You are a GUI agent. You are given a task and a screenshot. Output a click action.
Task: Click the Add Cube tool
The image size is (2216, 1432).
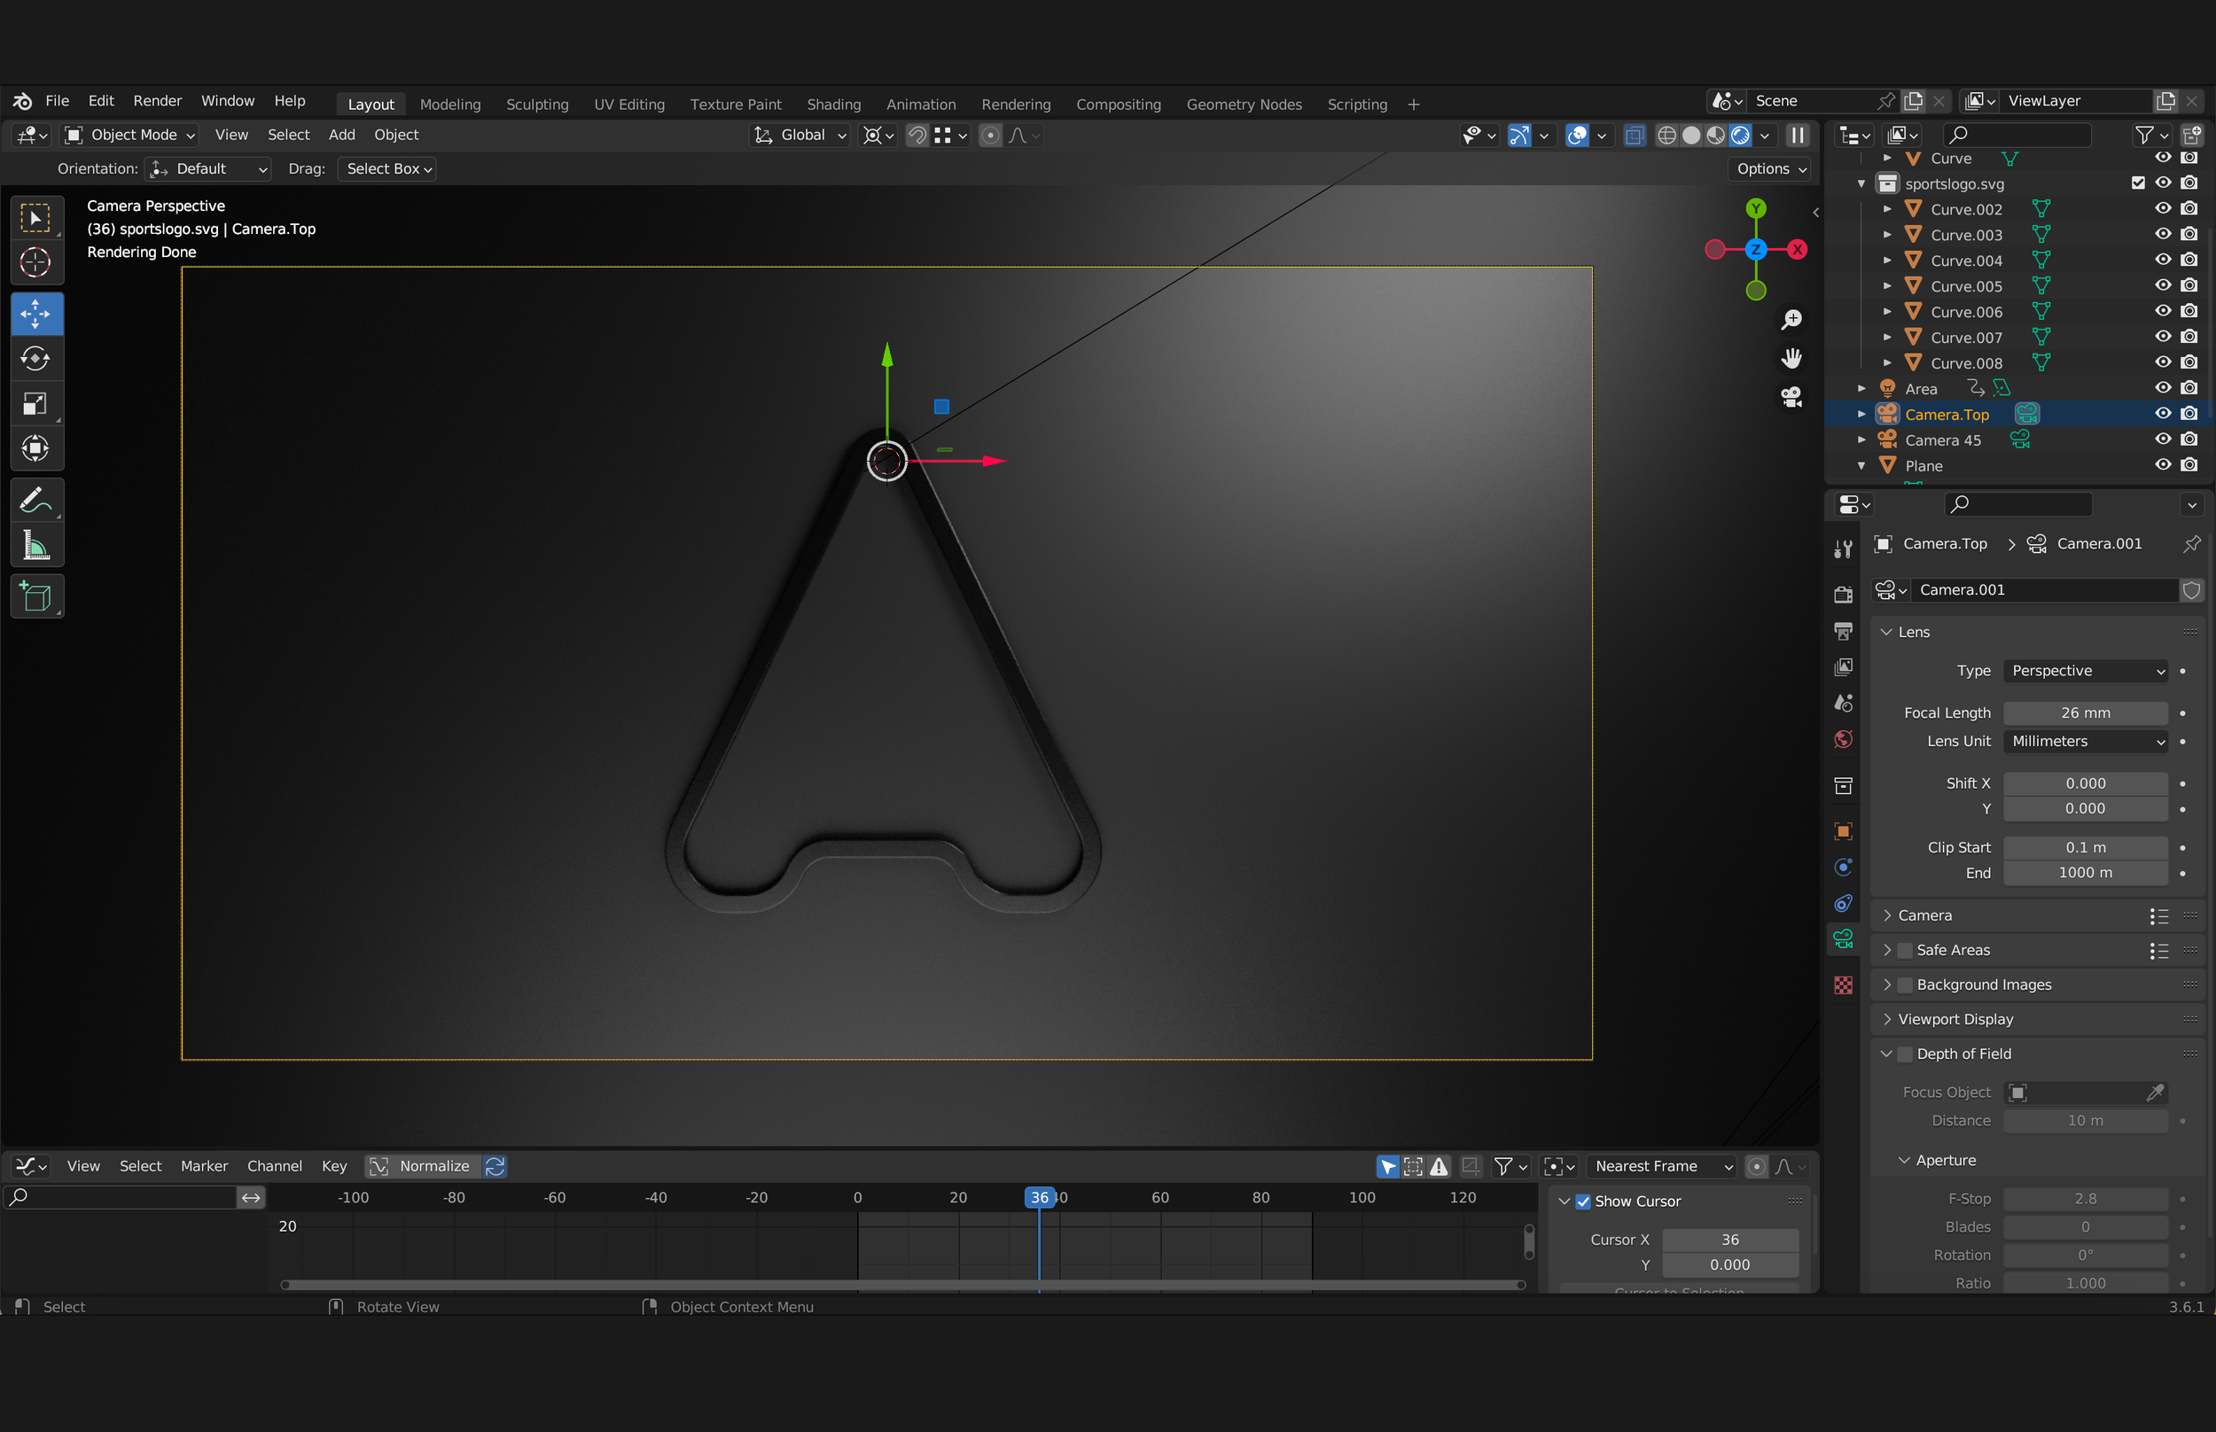36,597
